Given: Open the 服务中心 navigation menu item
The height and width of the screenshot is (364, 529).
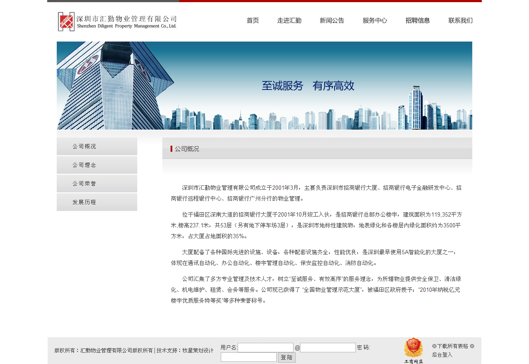Looking at the screenshot, I should click(x=374, y=20).
